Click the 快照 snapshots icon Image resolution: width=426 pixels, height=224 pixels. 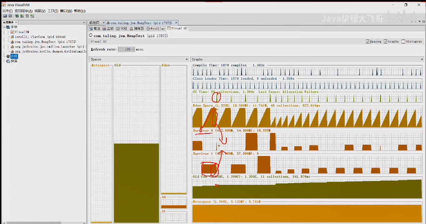pos(8,61)
